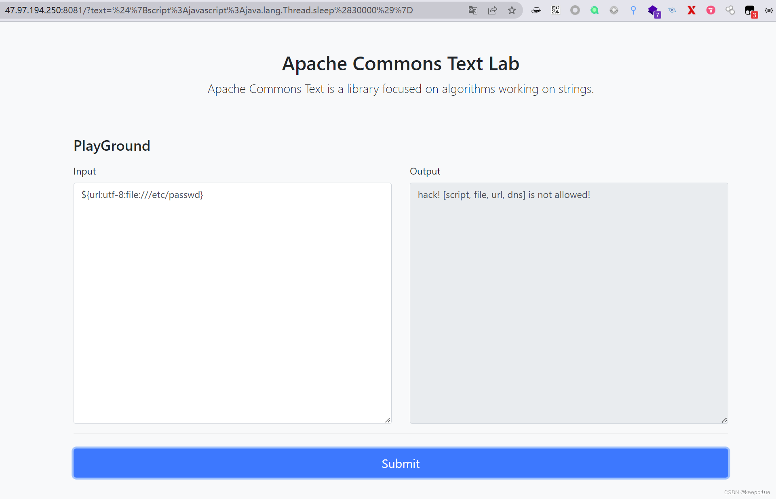The width and height of the screenshot is (776, 499).
Task: Open the purple extension with badge 7
Action: 653,11
